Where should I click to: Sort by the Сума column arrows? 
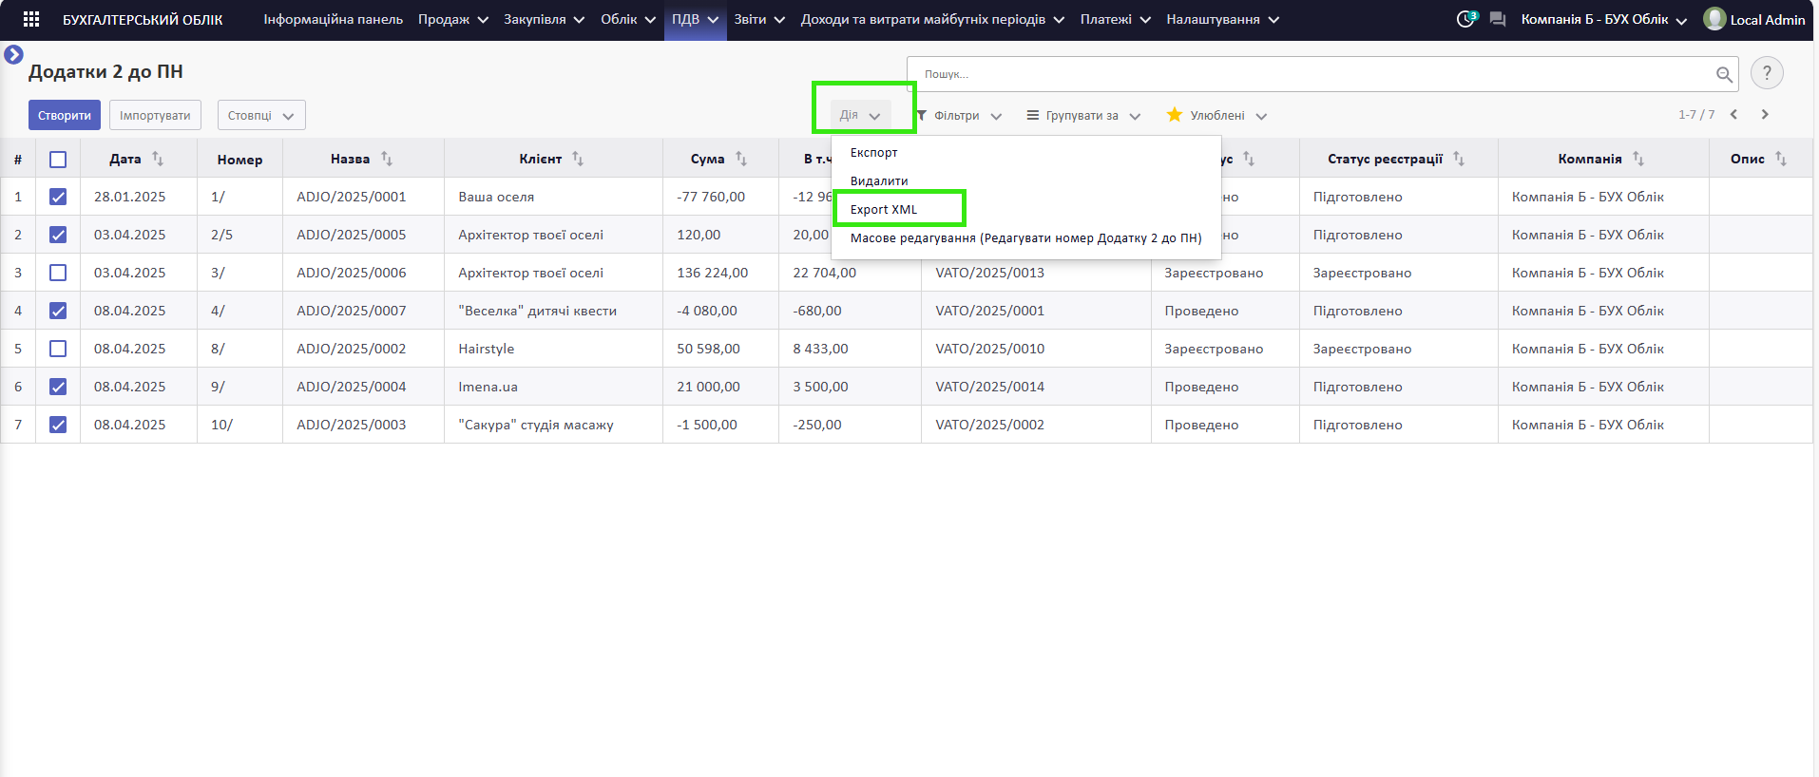[741, 159]
